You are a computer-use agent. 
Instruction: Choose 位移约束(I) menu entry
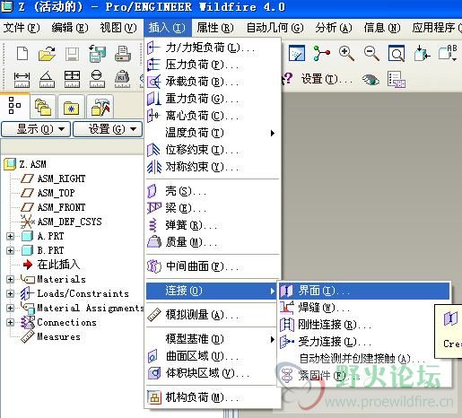click(x=213, y=150)
